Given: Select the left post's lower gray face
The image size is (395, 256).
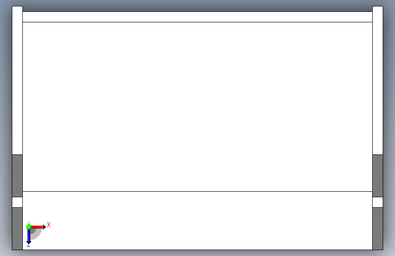Looking at the screenshot, I should pos(17,229).
